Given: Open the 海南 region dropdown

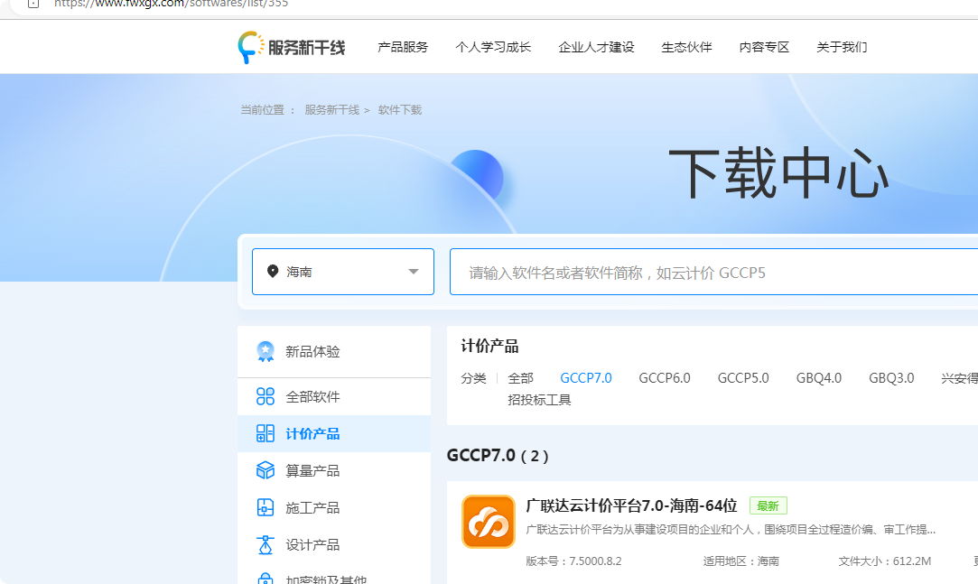Looking at the screenshot, I should tap(343, 272).
